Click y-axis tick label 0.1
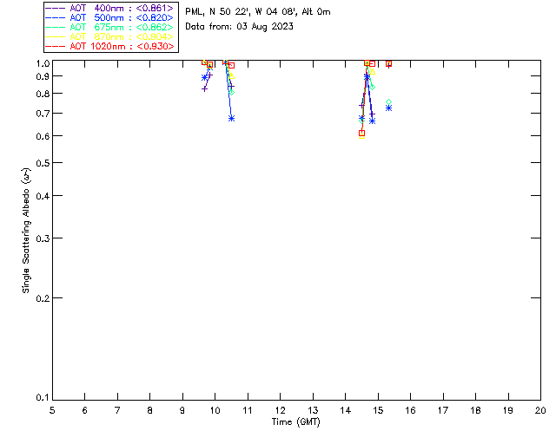 pos(43,398)
